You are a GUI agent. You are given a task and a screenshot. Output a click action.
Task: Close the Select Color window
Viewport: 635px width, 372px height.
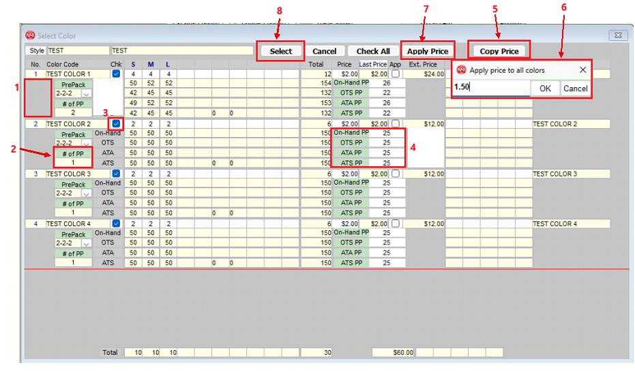coord(618,35)
